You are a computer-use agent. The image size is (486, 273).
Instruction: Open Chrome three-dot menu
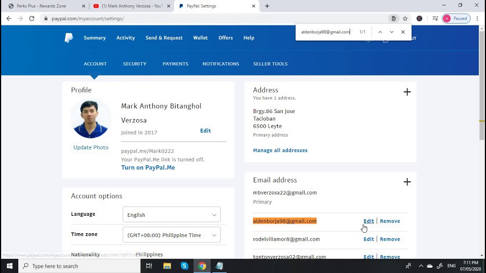coord(477,18)
